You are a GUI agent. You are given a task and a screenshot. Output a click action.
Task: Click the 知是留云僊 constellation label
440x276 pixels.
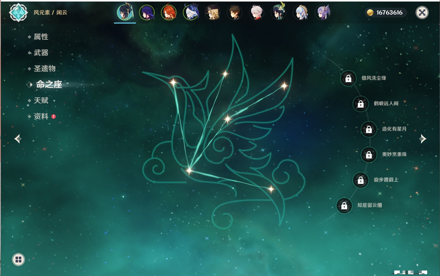click(x=370, y=205)
